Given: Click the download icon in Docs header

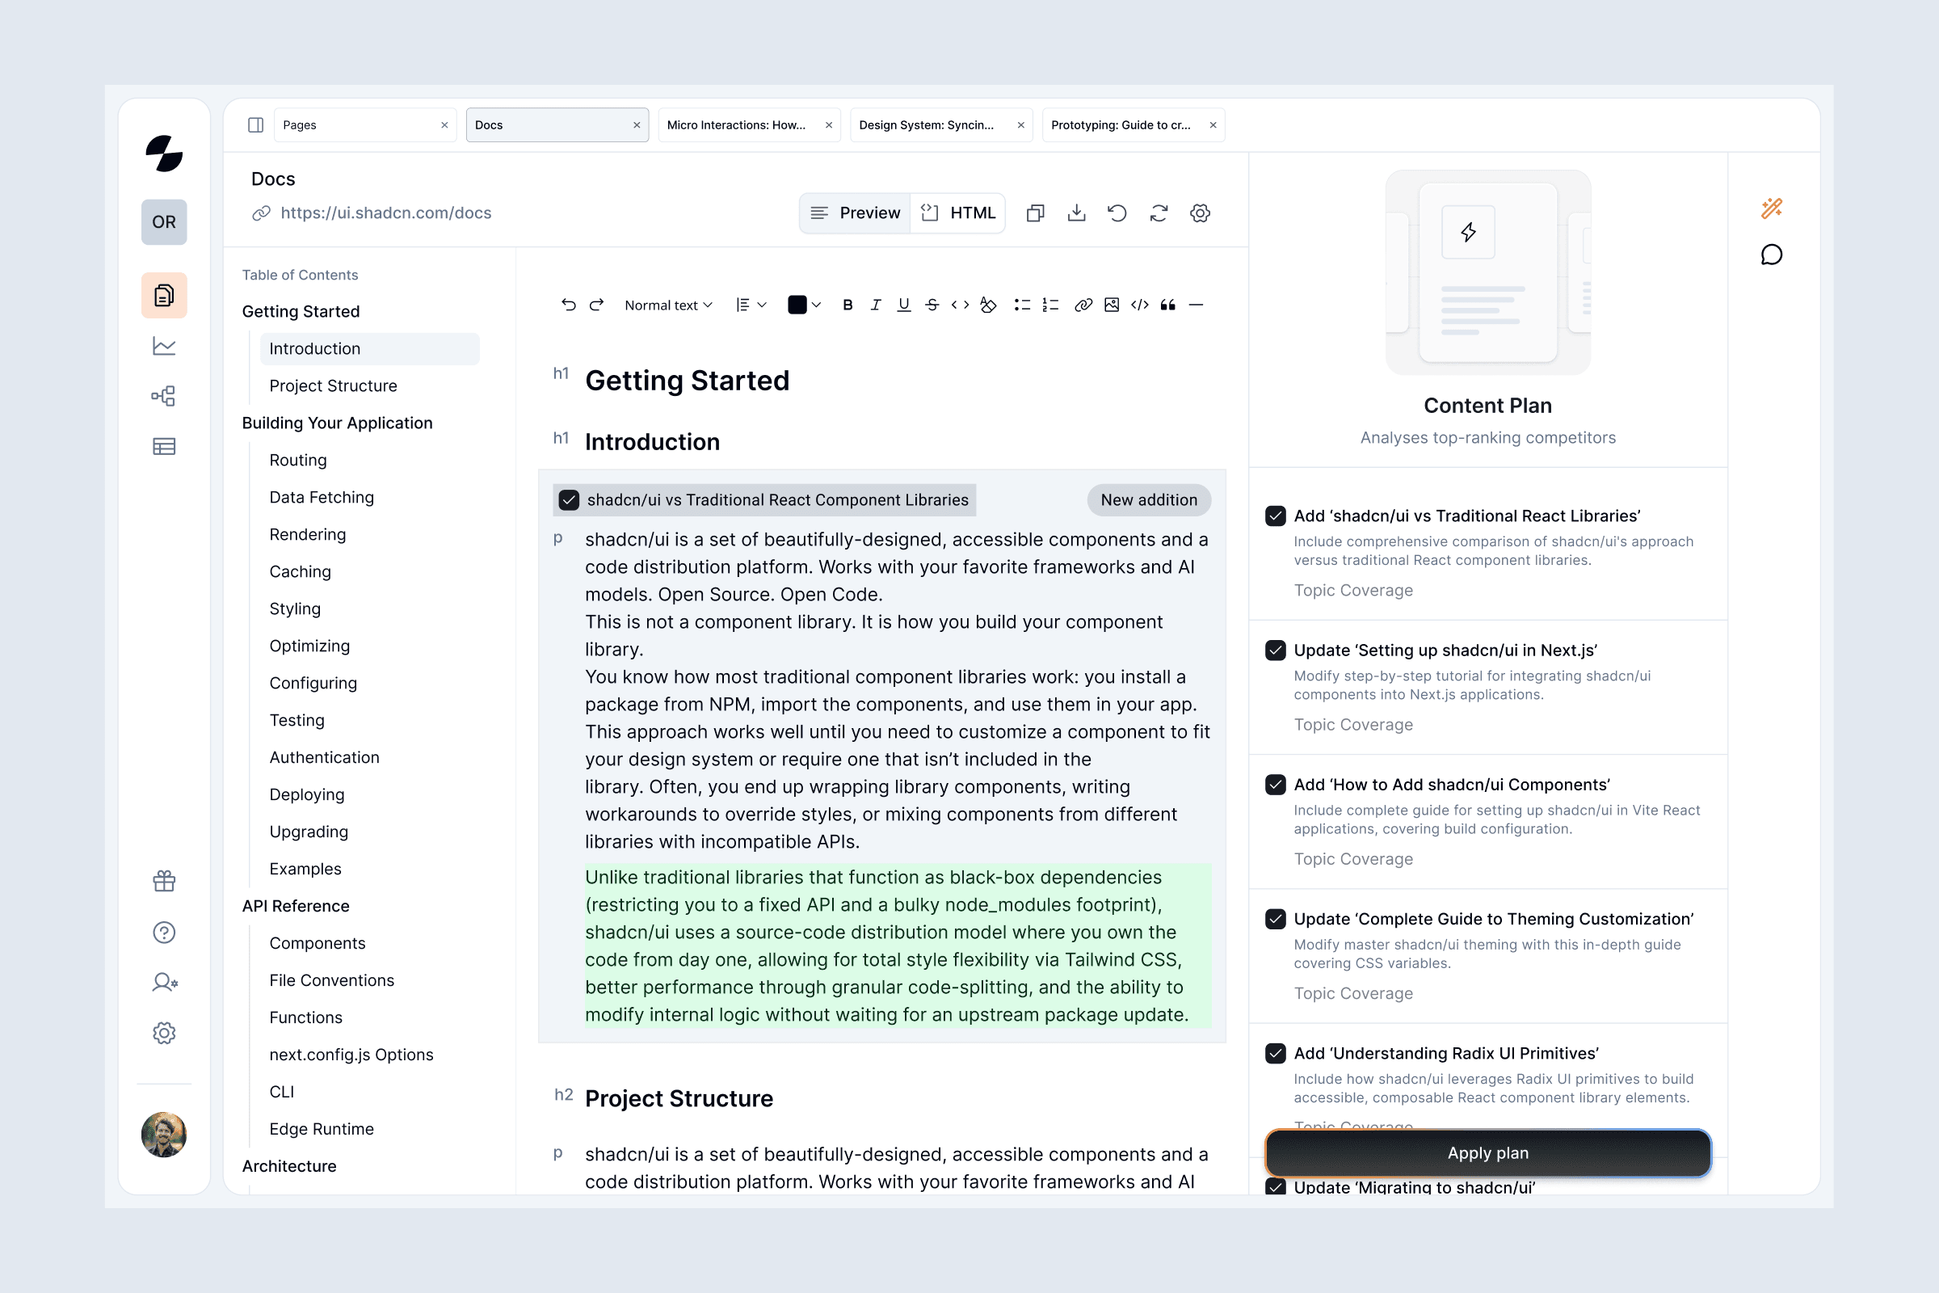Looking at the screenshot, I should point(1076,213).
